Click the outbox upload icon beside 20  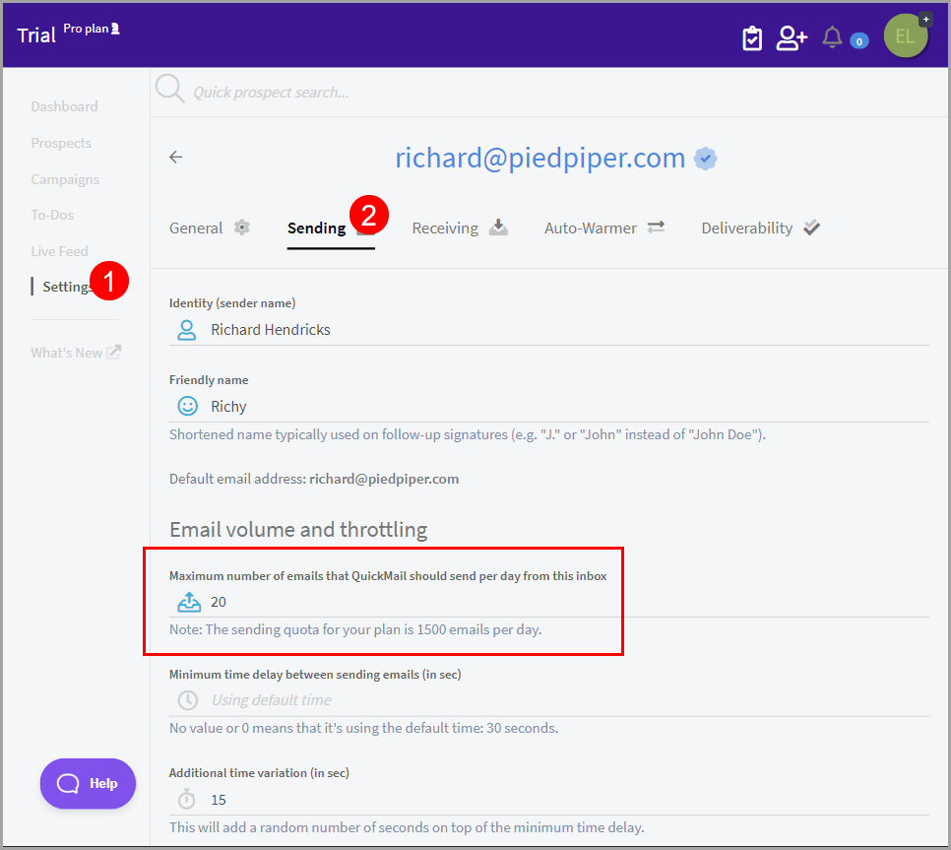[x=189, y=602]
